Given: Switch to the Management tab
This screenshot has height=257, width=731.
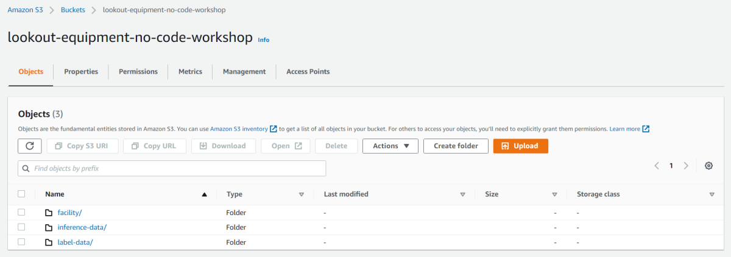Looking at the screenshot, I should [244, 72].
